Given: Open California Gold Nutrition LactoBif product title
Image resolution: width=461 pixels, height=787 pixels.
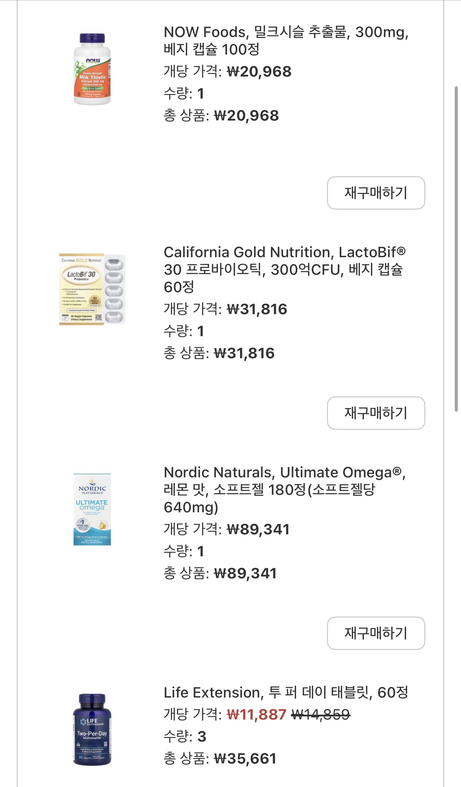Looking at the screenshot, I should (284, 269).
